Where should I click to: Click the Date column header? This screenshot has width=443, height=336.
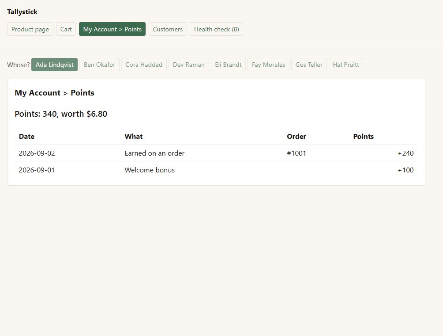(x=26, y=137)
